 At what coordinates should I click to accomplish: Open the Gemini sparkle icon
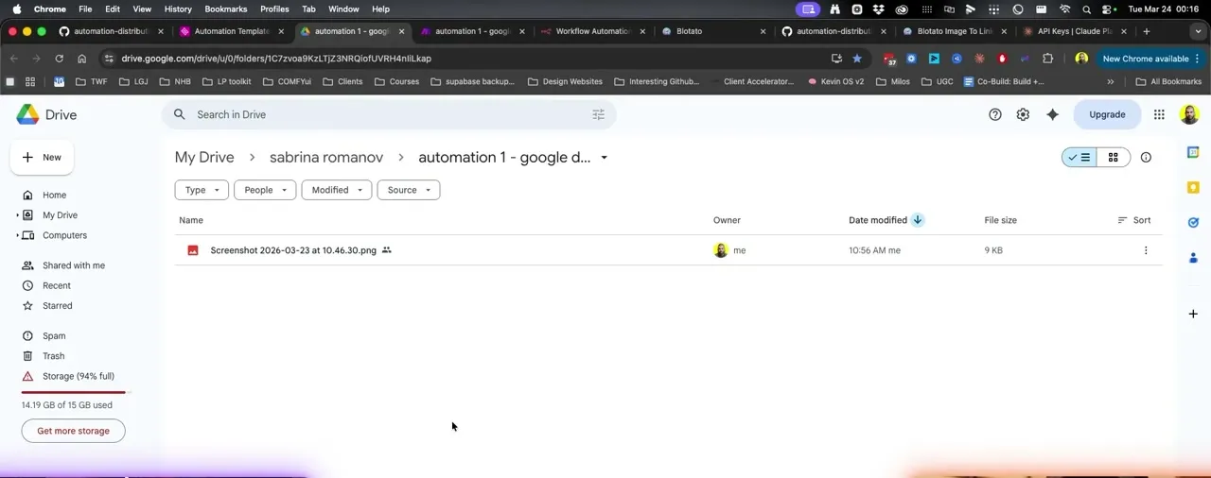coord(1052,114)
